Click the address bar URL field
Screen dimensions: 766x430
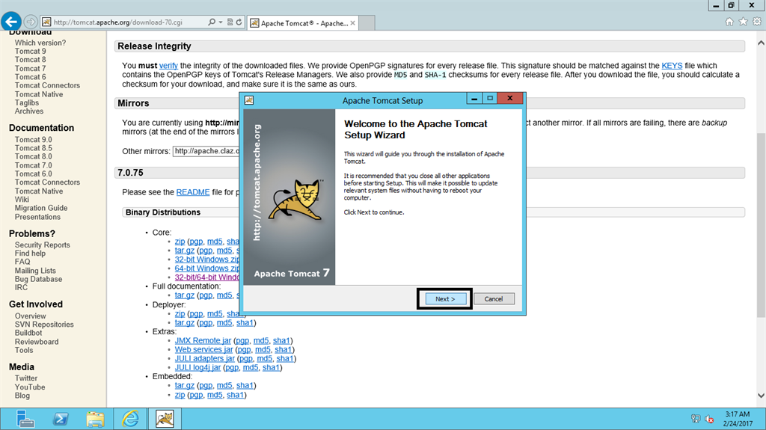(x=129, y=22)
